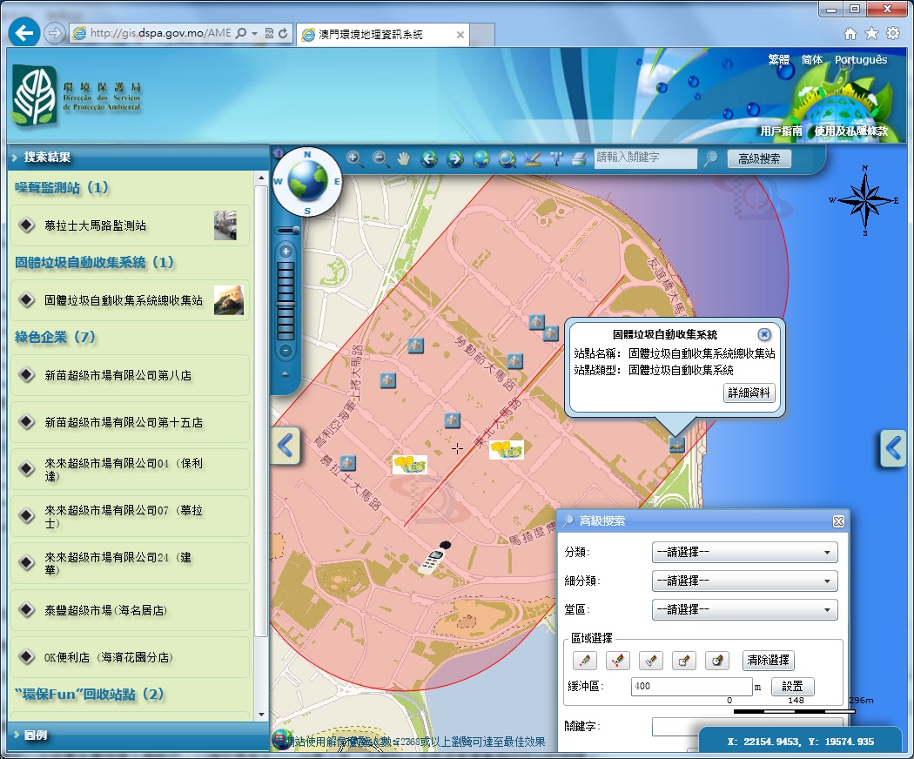Open the 用戶指南 link
This screenshot has width=914, height=759.
pos(781,131)
